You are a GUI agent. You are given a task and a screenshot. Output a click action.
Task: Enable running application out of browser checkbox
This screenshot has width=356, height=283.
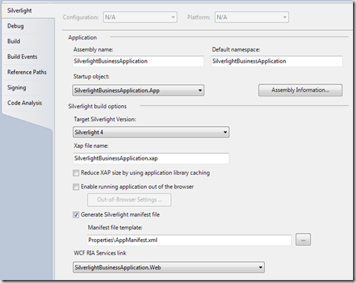pos(76,187)
